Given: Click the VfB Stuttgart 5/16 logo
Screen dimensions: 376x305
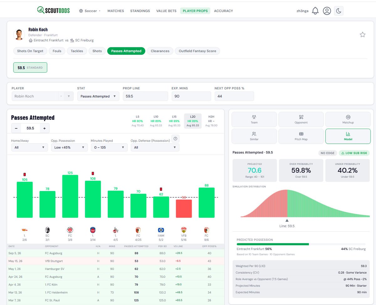Looking at the screenshot, I should (x=184, y=230).
